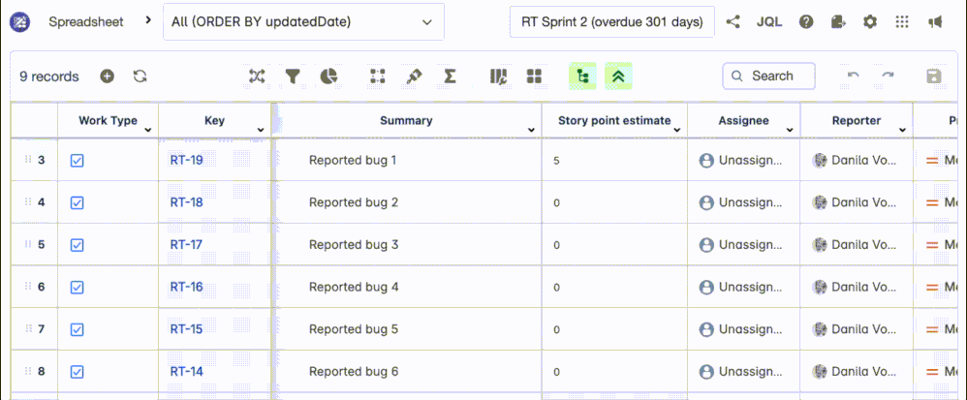Click the work type checkbox for RT-14
The width and height of the screenshot is (967, 400).
[78, 372]
